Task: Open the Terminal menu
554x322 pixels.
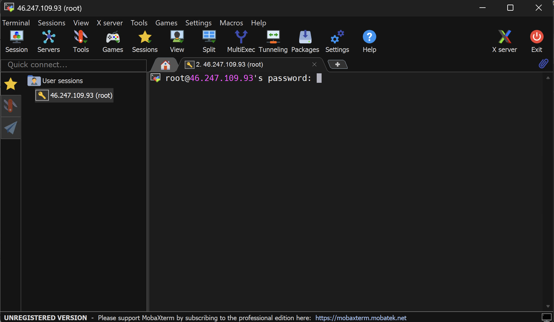Action: 16,23
